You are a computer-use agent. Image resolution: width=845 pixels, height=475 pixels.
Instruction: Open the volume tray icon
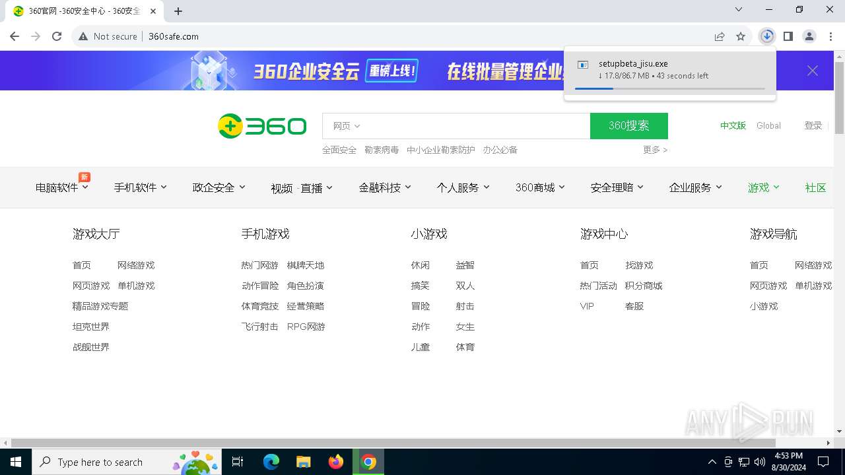pos(760,462)
